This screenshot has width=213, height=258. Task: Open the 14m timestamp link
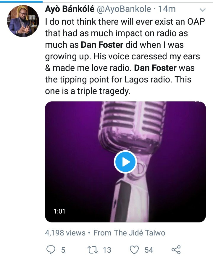[x=167, y=9]
